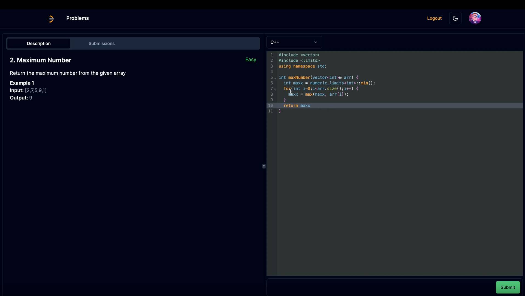Image resolution: width=525 pixels, height=296 pixels.
Task: Open the user profile avatar
Action: pos(475,18)
